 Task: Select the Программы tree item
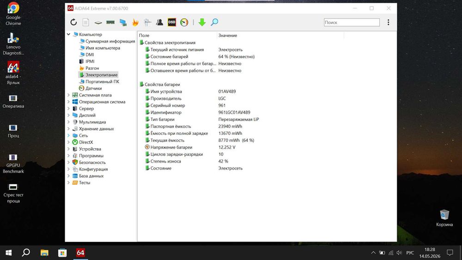pos(91,156)
